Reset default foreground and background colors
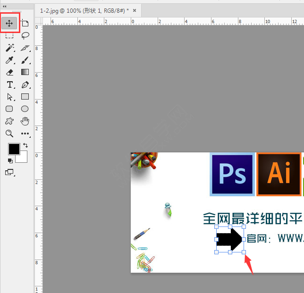 [10, 160]
